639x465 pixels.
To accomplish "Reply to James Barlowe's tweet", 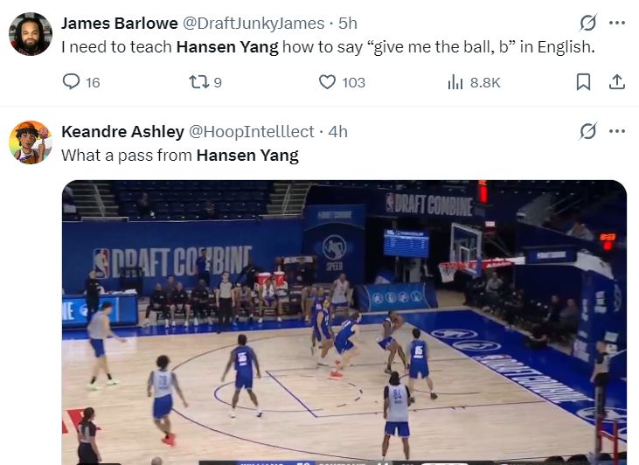I will point(80,82).
